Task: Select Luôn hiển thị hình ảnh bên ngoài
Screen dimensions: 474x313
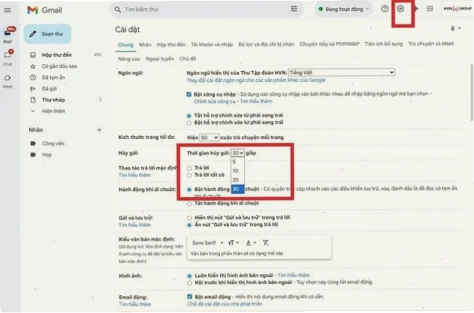Action: (189, 276)
